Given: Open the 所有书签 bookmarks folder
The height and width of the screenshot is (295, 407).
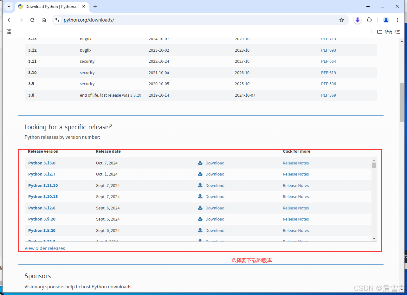Looking at the screenshot, I should pyautogui.click(x=389, y=32).
